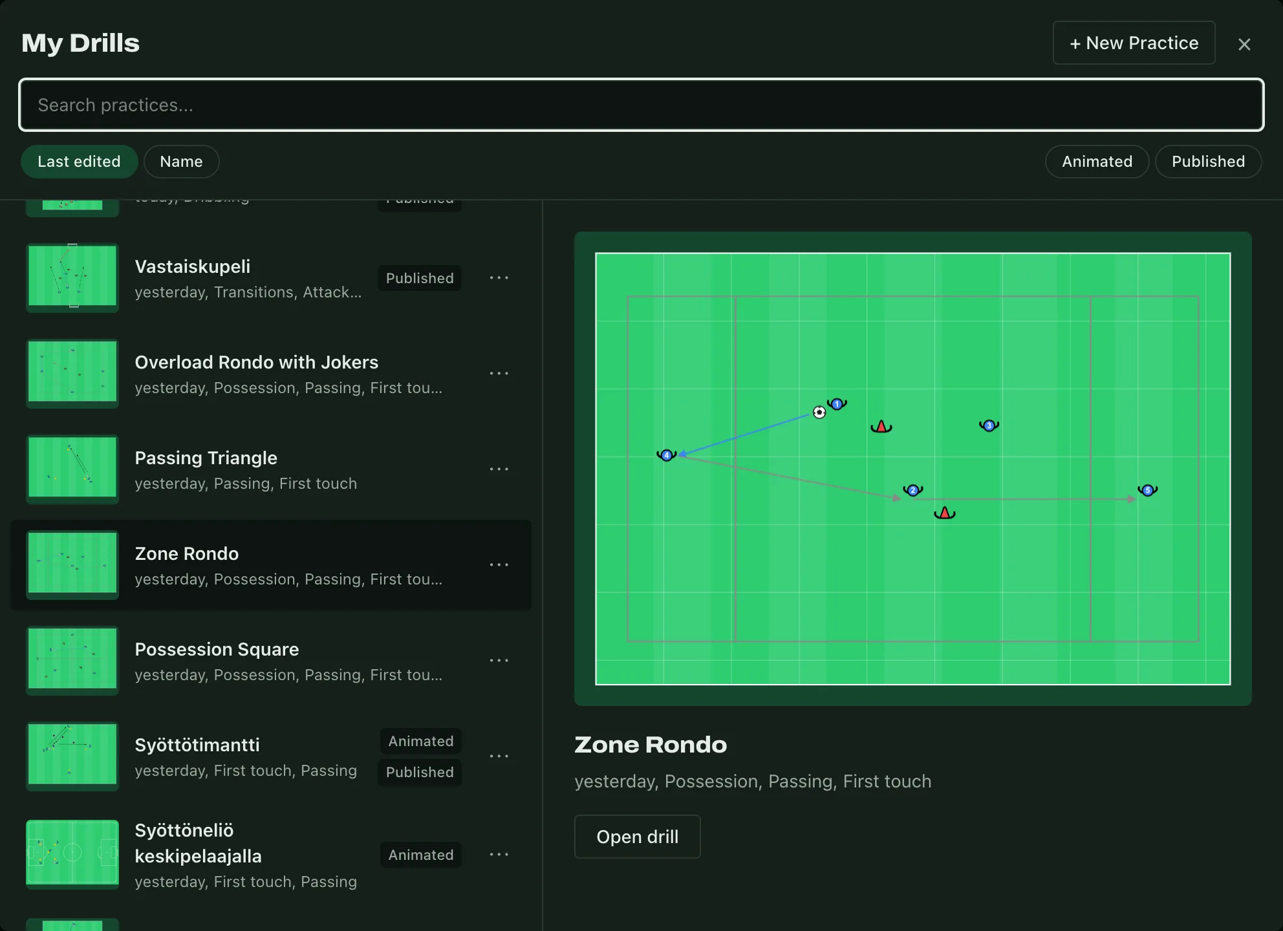Create a New Practice
Screen dimensions: 1283x931
tap(1134, 43)
